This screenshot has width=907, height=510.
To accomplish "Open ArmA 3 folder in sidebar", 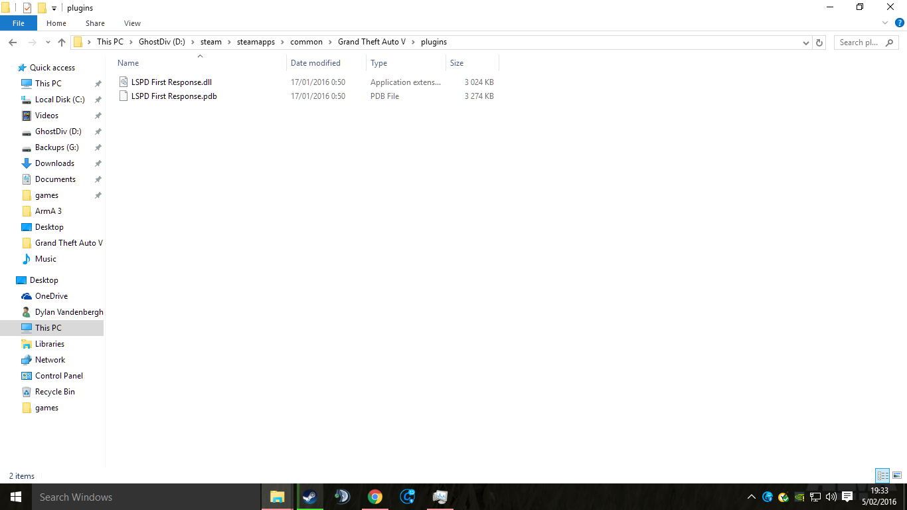I will (x=48, y=211).
